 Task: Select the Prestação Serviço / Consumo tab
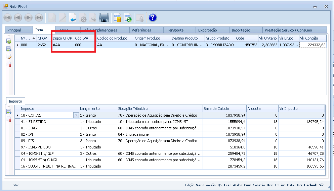288,30
